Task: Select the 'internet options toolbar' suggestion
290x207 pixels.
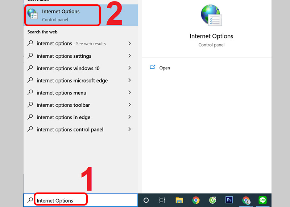Action: click(81, 105)
